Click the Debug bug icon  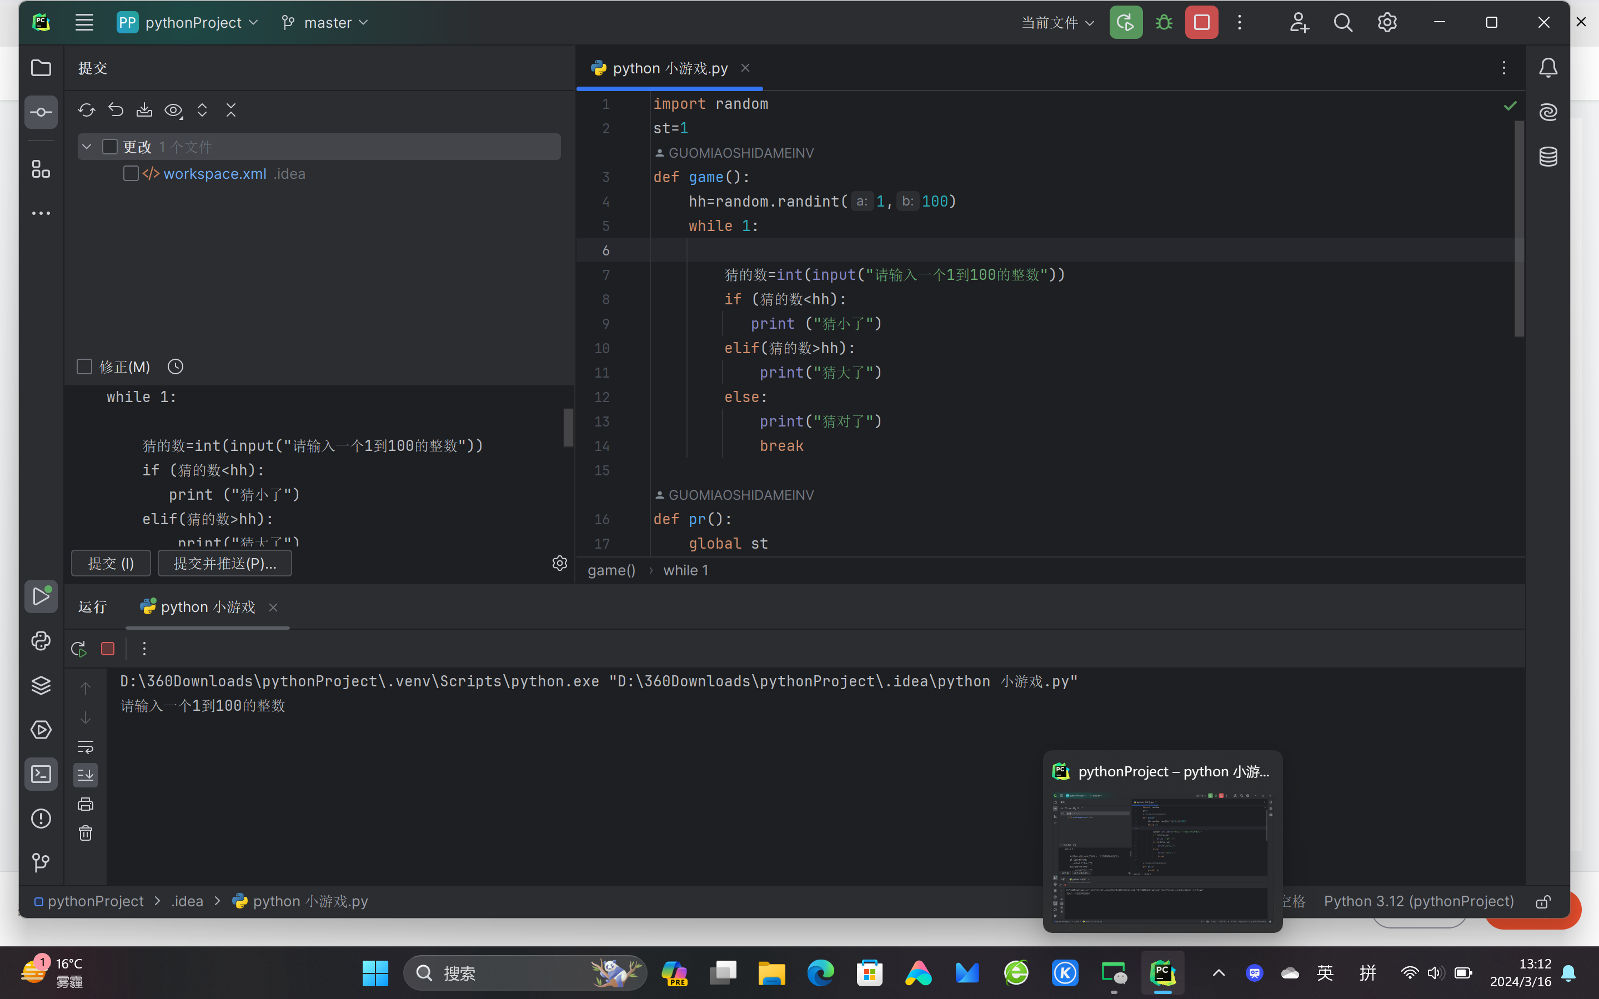(x=1164, y=22)
